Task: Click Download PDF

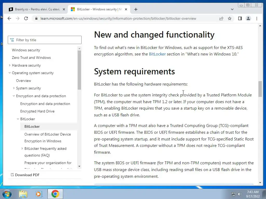Action: [27, 175]
